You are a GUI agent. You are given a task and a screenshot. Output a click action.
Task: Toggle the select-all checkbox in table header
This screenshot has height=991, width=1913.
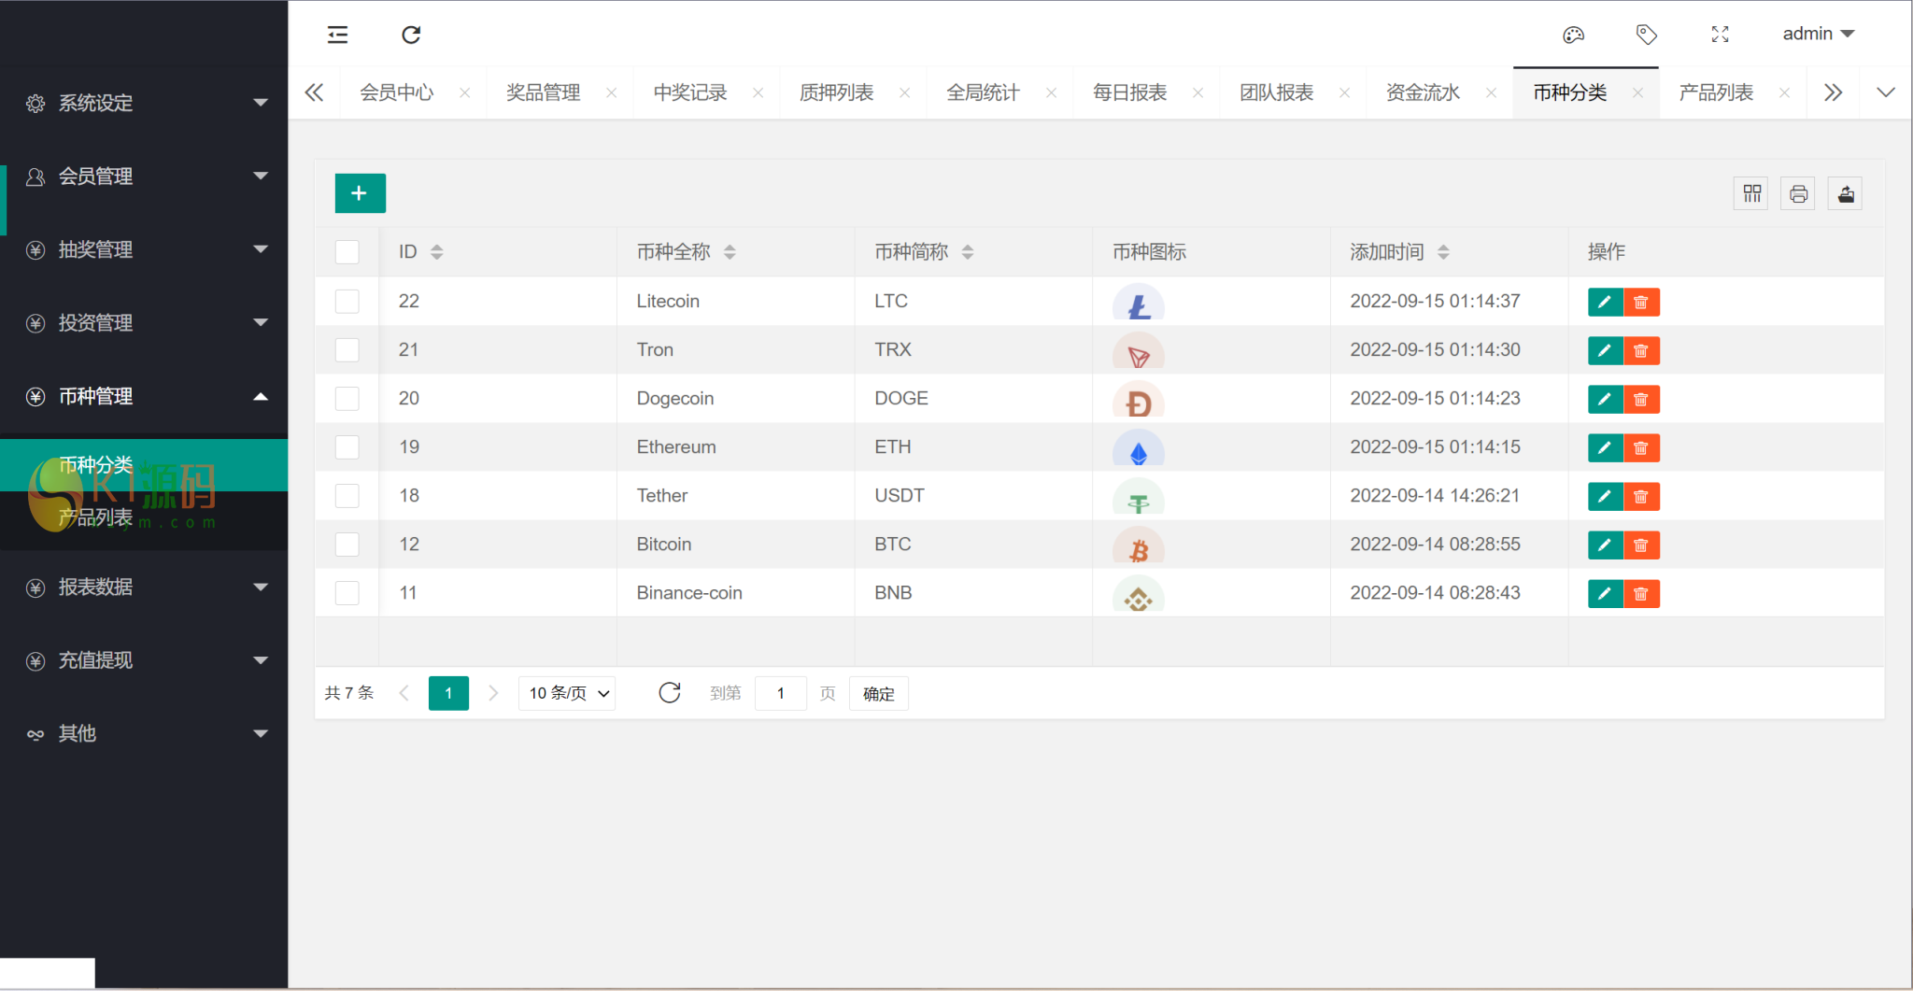(x=347, y=252)
